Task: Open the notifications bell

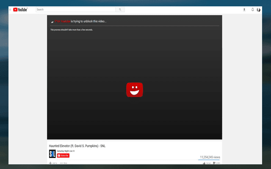Action: [x=252, y=9]
